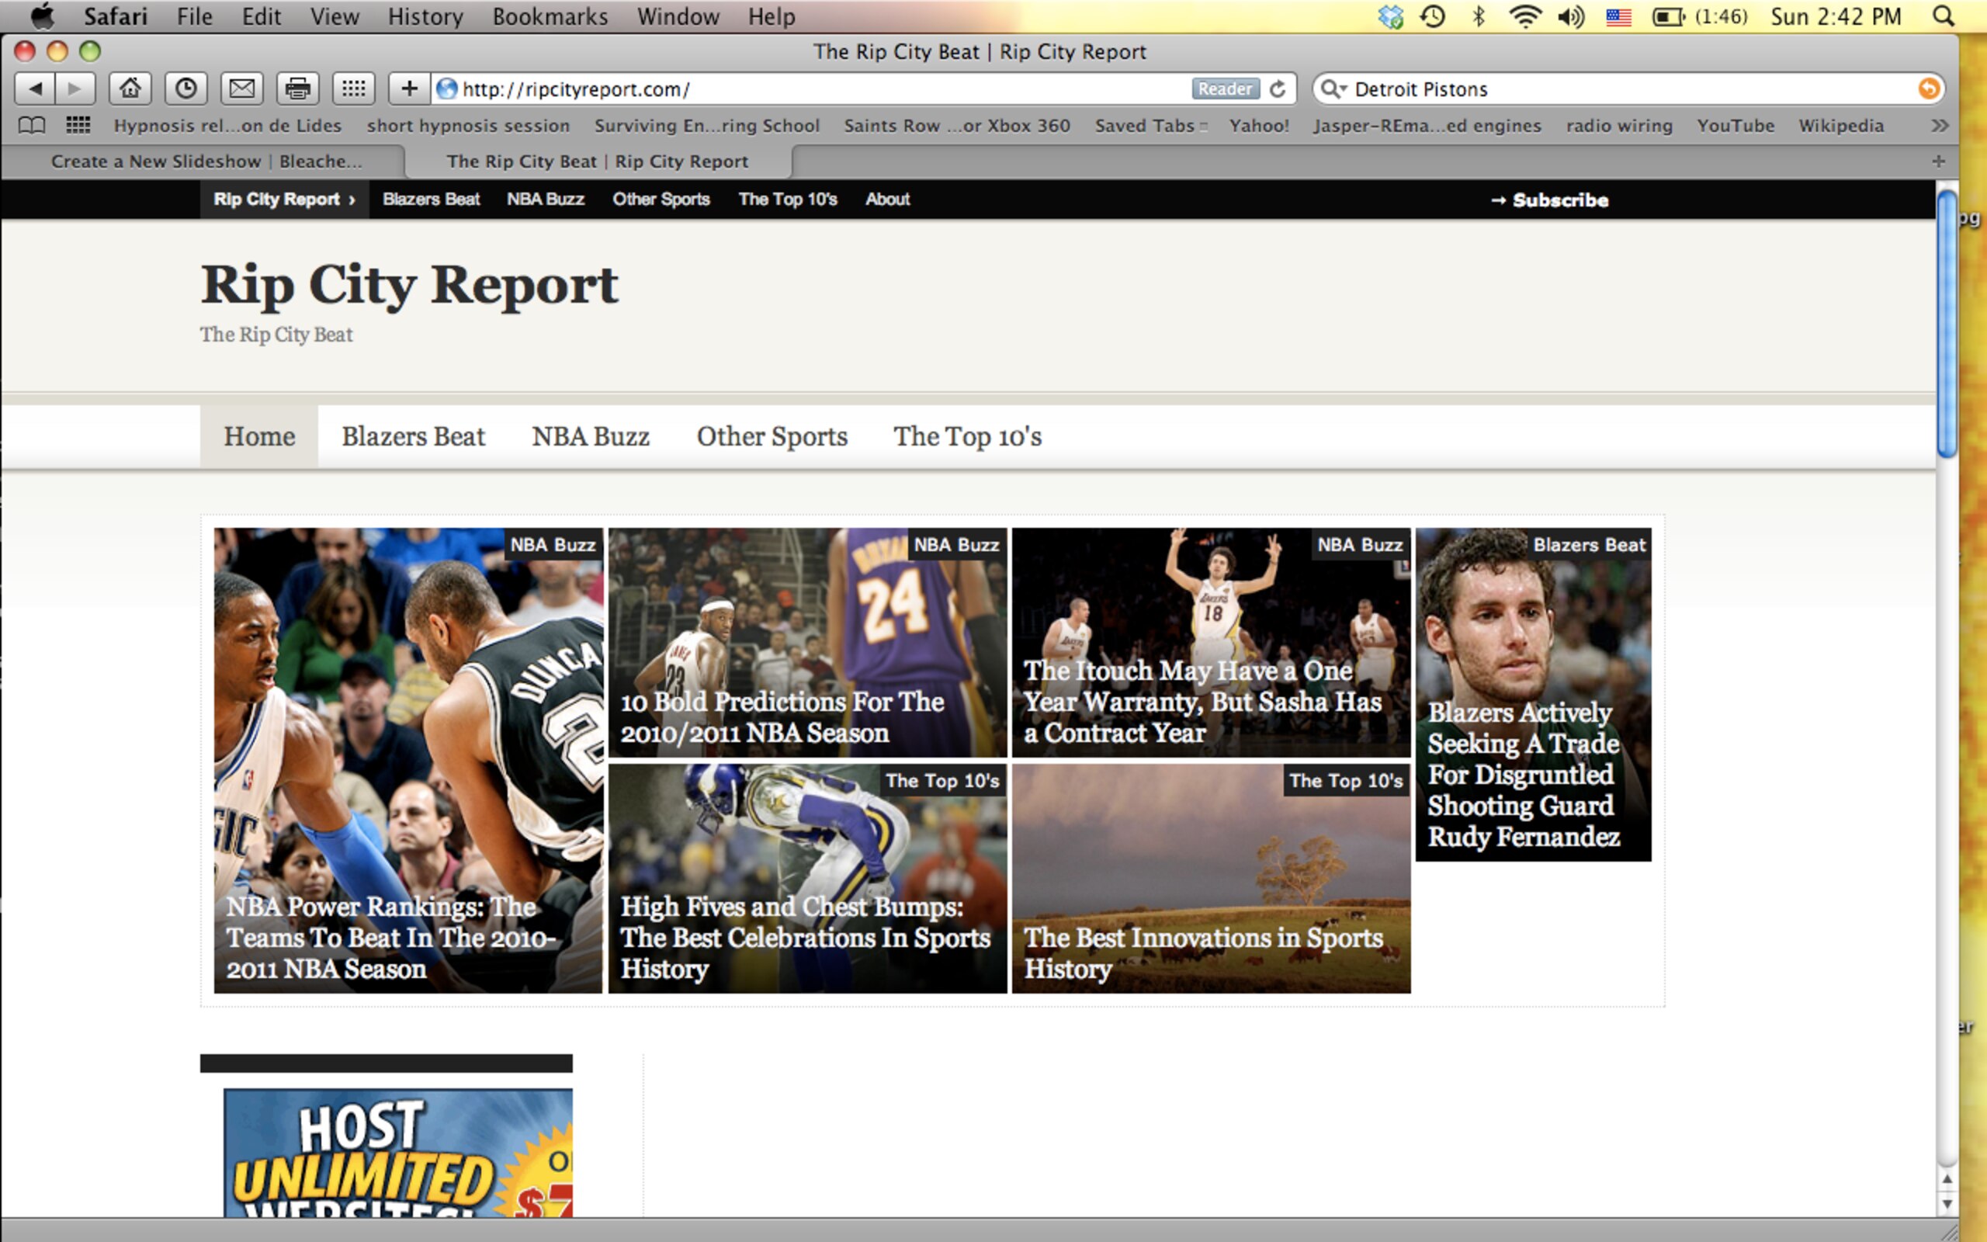
Task: Open Bluetooth status menu
Action: click(1479, 16)
